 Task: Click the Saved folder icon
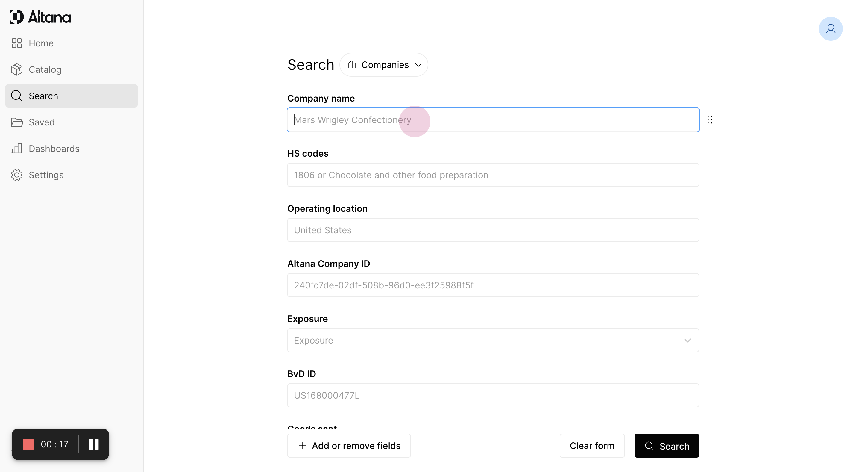coord(16,122)
